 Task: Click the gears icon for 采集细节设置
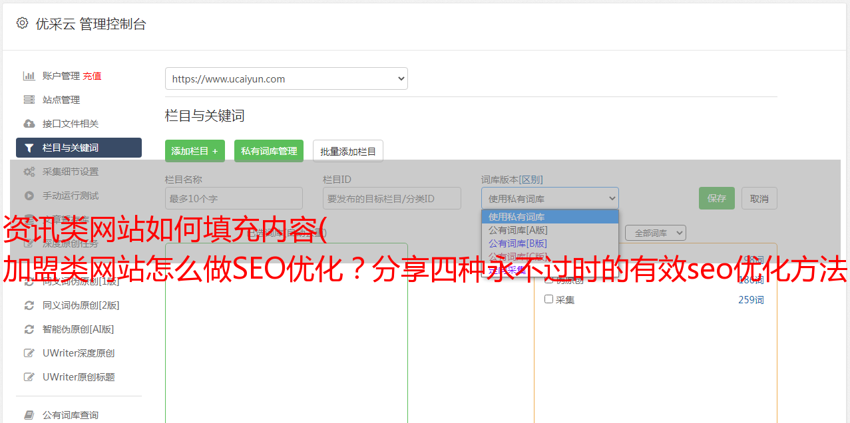[x=29, y=172]
